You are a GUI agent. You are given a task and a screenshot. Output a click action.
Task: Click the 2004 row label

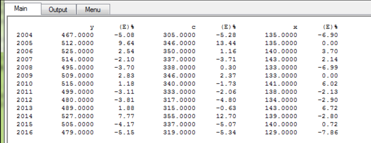pos(24,35)
